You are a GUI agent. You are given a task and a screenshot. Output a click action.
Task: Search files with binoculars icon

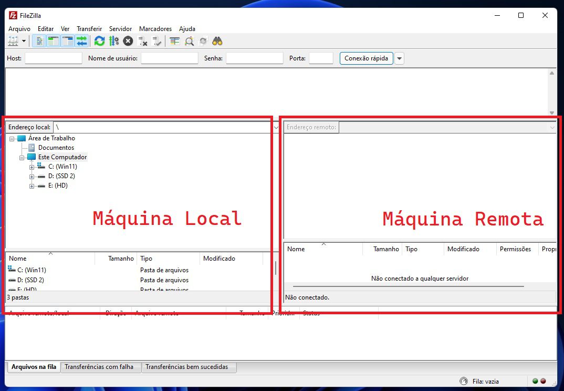[x=217, y=42]
